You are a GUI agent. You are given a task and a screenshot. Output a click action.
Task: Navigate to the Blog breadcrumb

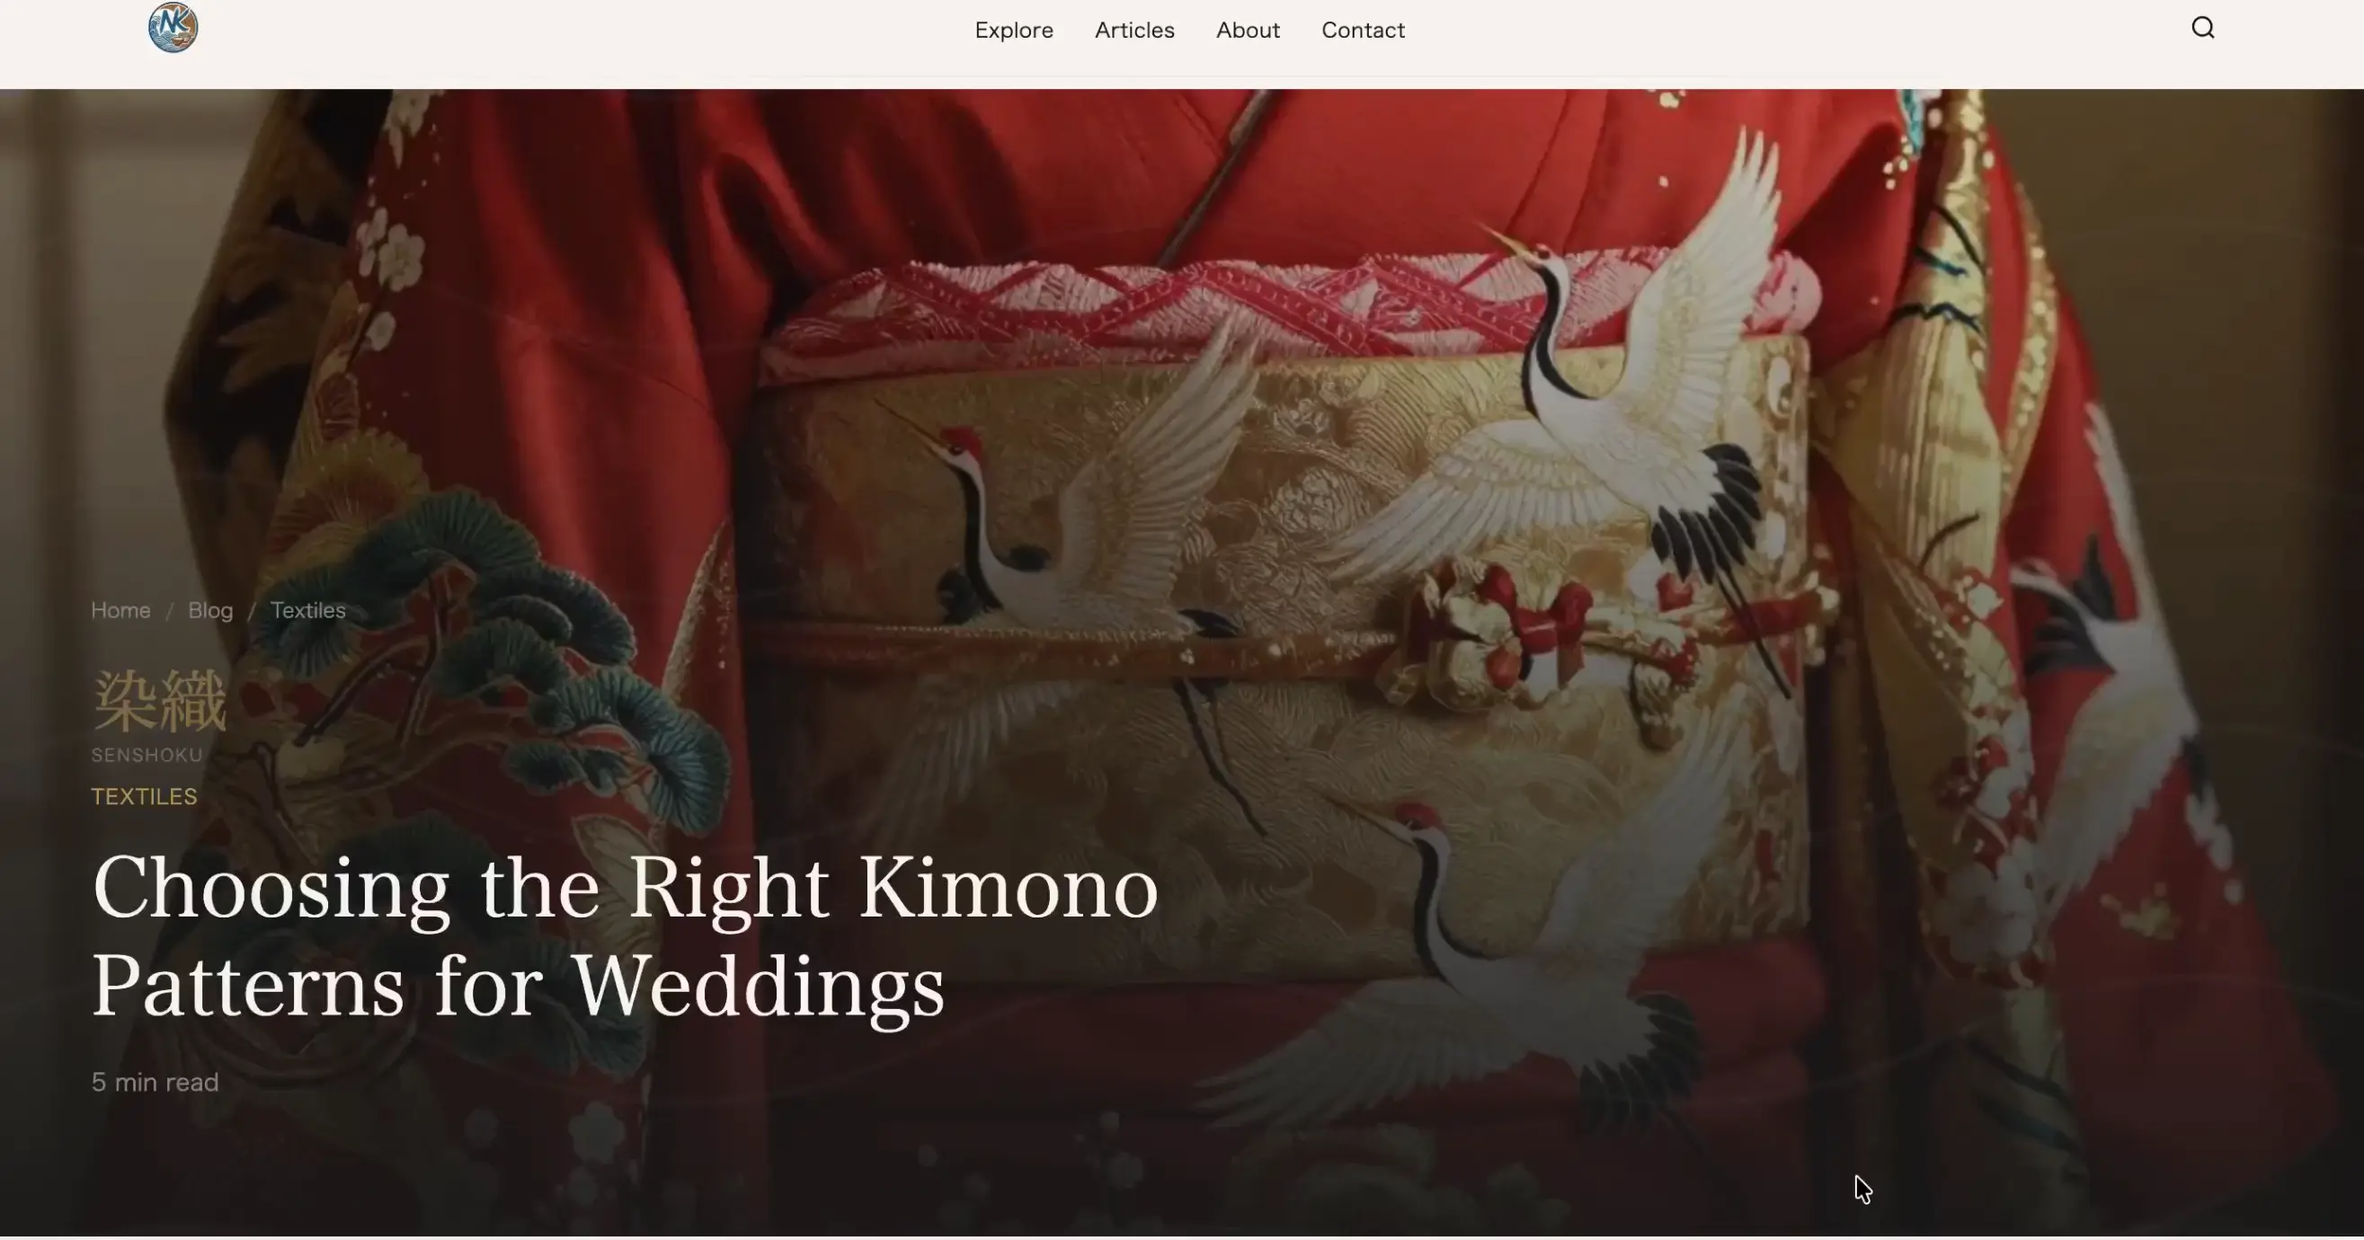tap(210, 610)
